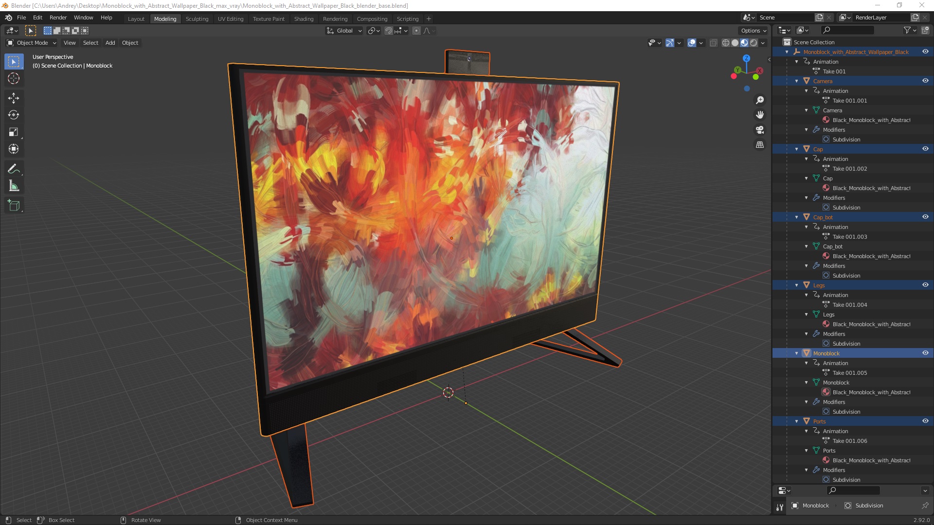
Task: Collapse the Ports object tree
Action: 797,421
